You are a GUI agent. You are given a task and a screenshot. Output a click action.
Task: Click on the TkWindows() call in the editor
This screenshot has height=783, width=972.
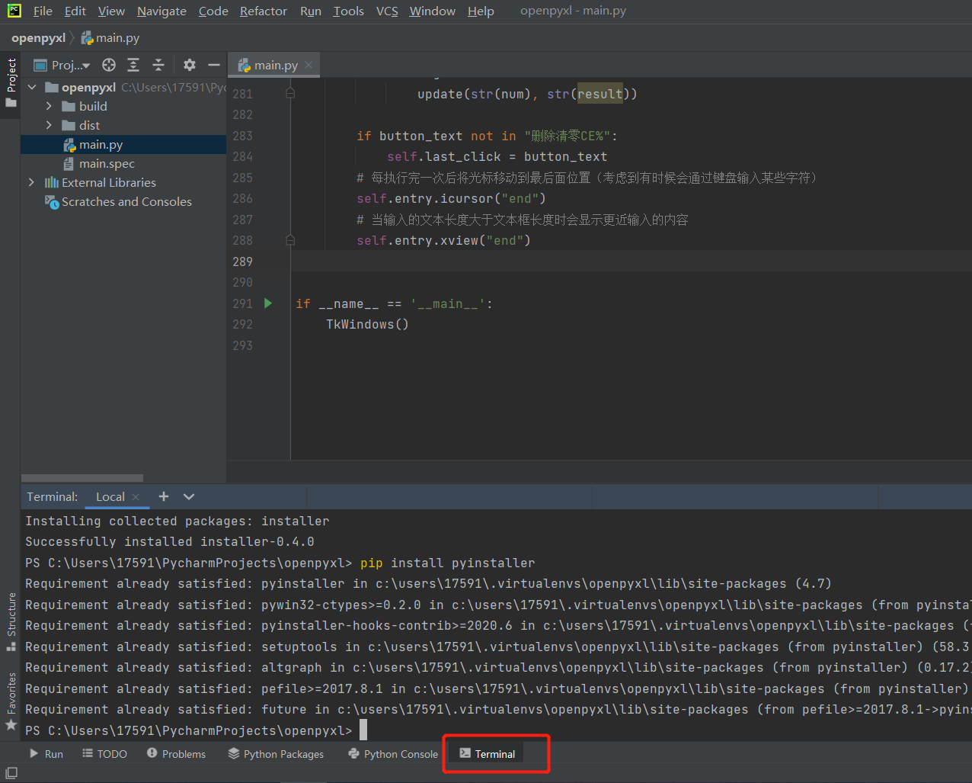click(x=368, y=324)
